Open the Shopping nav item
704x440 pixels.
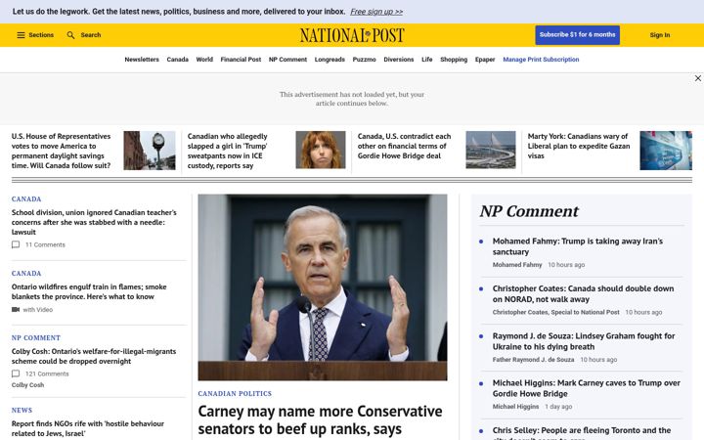(454, 60)
